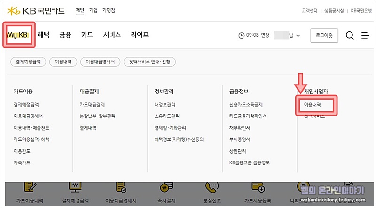Screen dimensions: 376x208
Task: Open 결제예정금액 under 카드이용
Action: 26,105
